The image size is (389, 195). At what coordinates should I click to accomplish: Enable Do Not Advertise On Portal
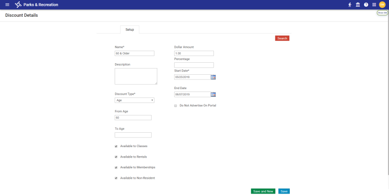(x=176, y=105)
